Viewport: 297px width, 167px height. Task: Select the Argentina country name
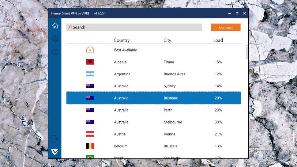point(122,74)
